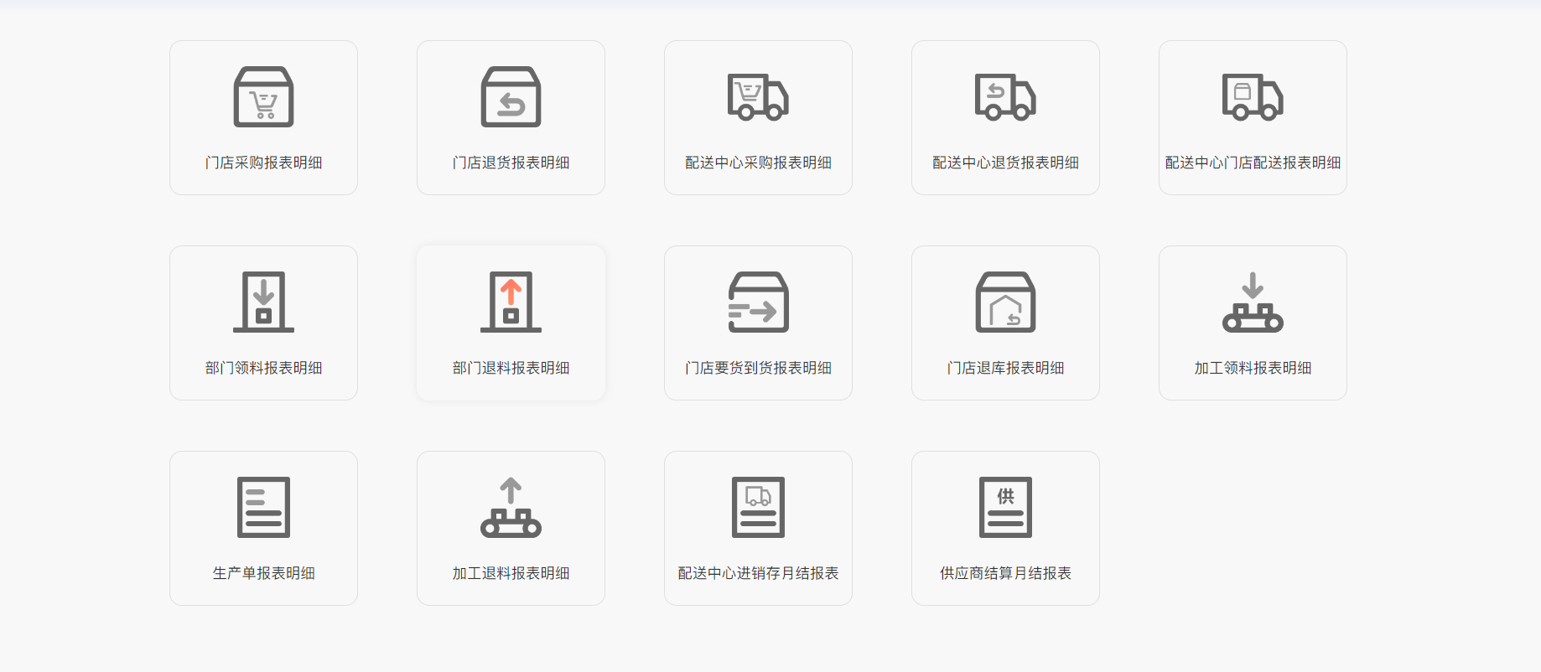Select the 部门领料报表明细 label
The width and height of the screenshot is (1541, 672).
[x=263, y=368]
